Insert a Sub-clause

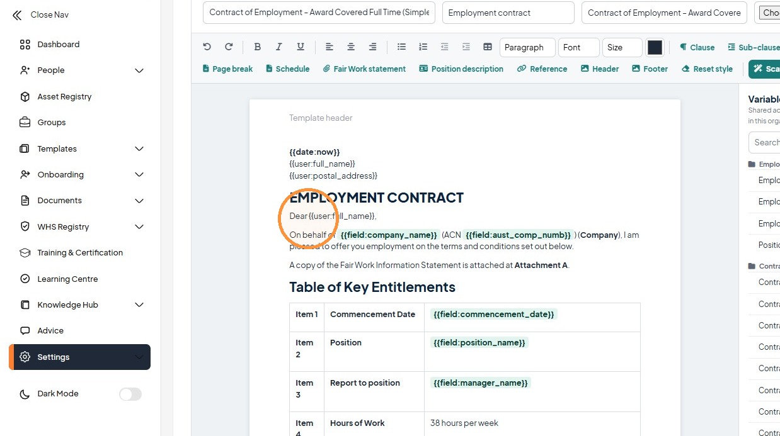click(x=754, y=47)
